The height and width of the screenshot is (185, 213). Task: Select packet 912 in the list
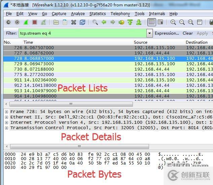tap(108, 85)
